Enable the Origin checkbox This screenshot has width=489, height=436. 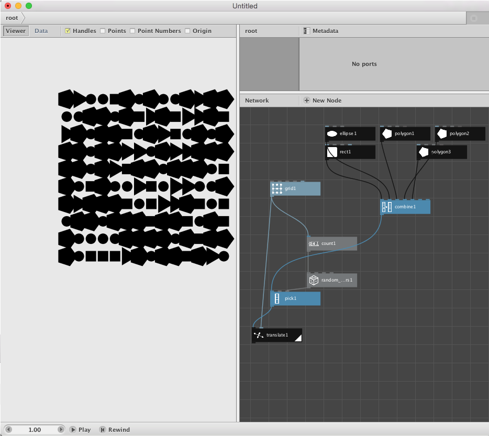(x=187, y=31)
